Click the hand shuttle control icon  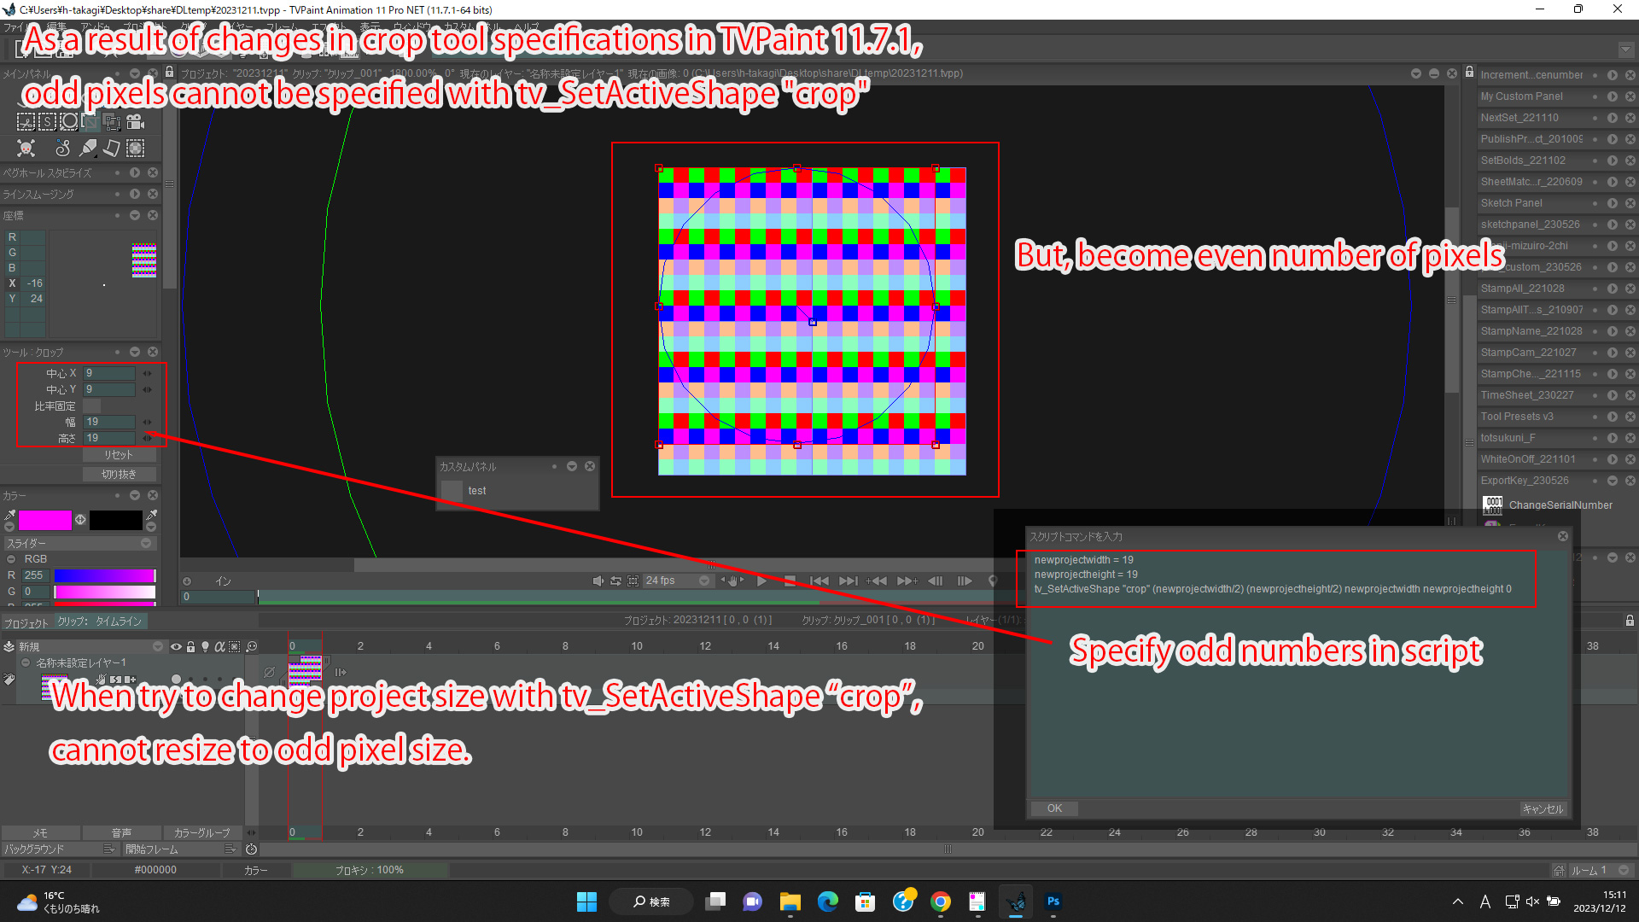click(x=732, y=581)
